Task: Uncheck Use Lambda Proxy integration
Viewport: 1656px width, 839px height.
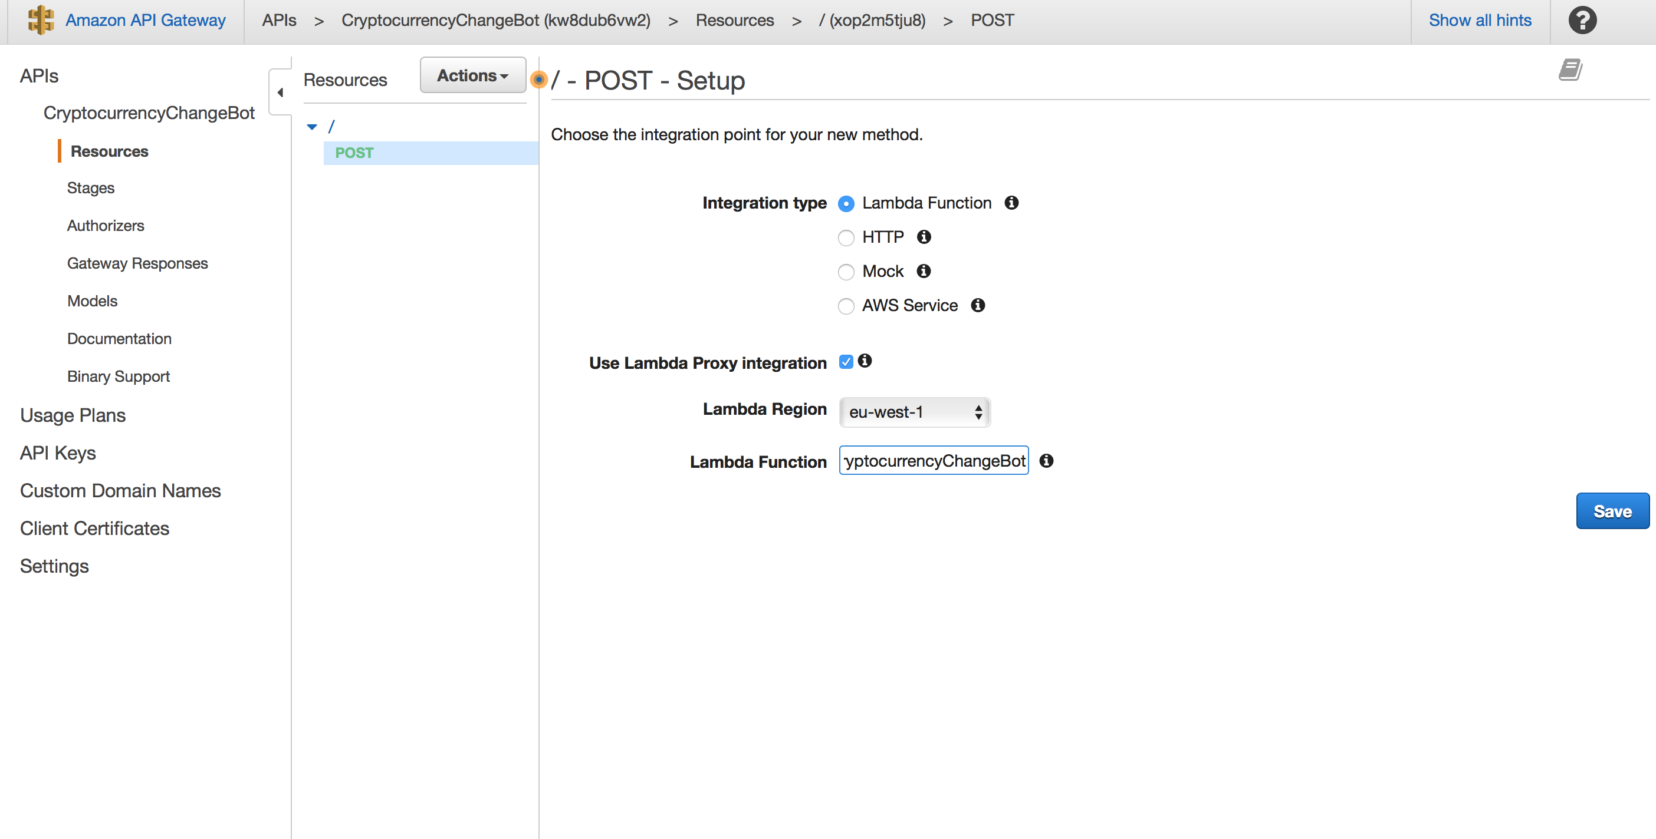Action: (846, 362)
